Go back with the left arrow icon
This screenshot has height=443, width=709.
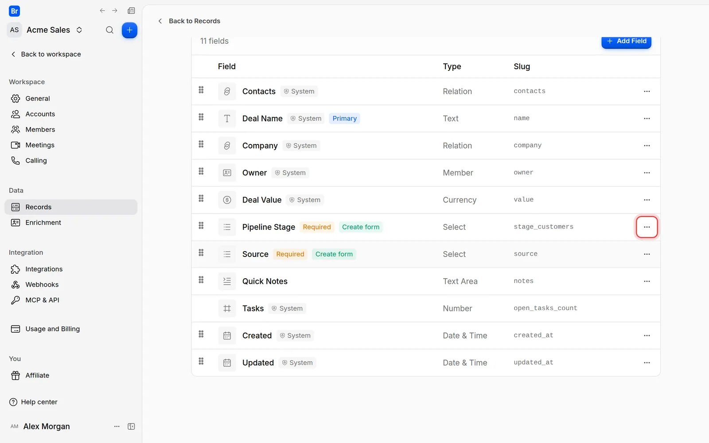click(102, 11)
